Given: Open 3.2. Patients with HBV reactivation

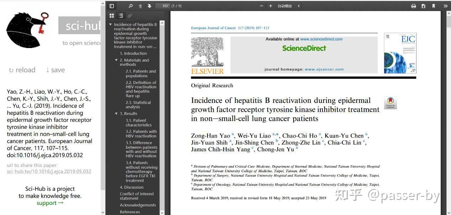Looking at the screenshot, I should point(141,134).
